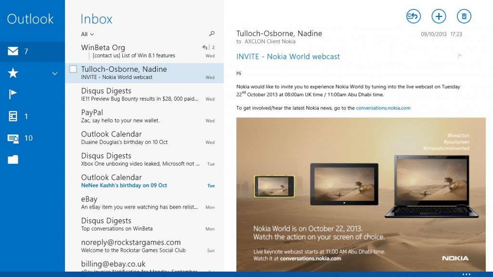
Task: Open the Folders icon in sidebar
Action: [x=13, y=159]
